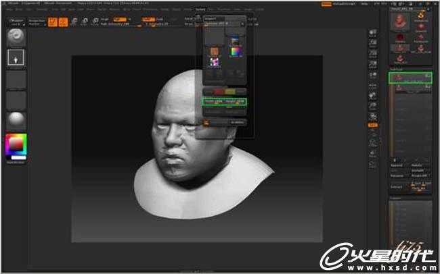Click the large current tool thumbnail

click(x=400, y=22)
